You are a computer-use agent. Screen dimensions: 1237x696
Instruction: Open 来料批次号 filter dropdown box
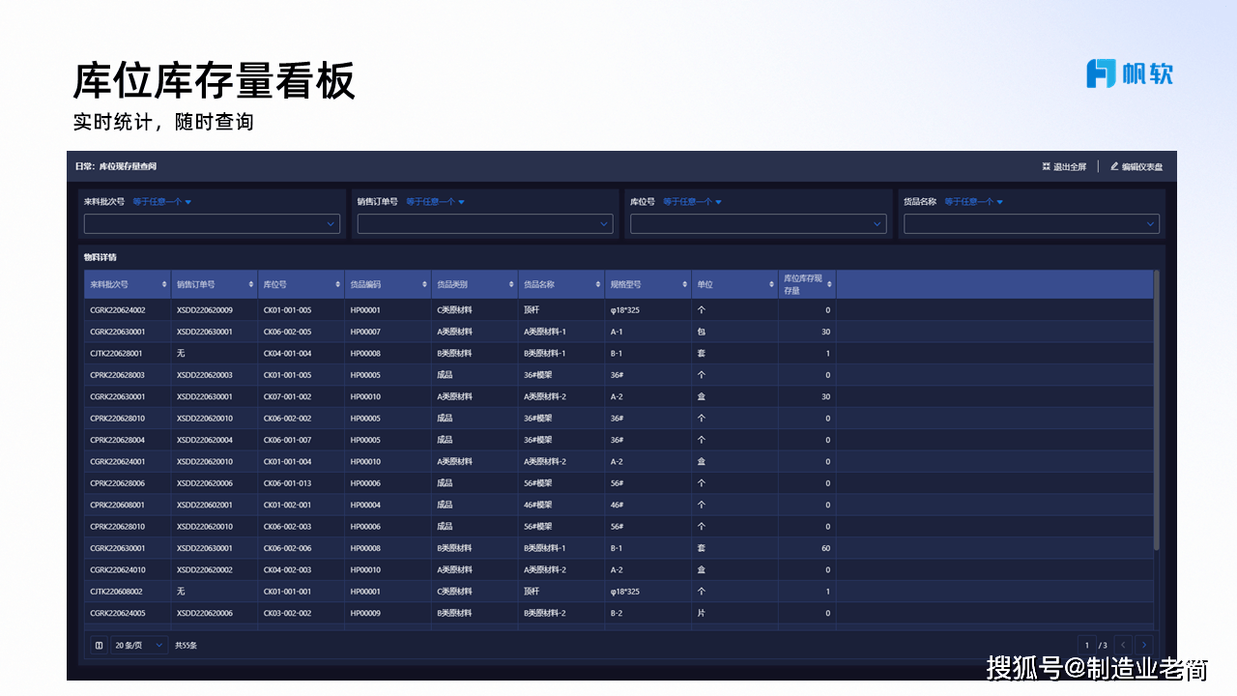click(x=212, y=224)
